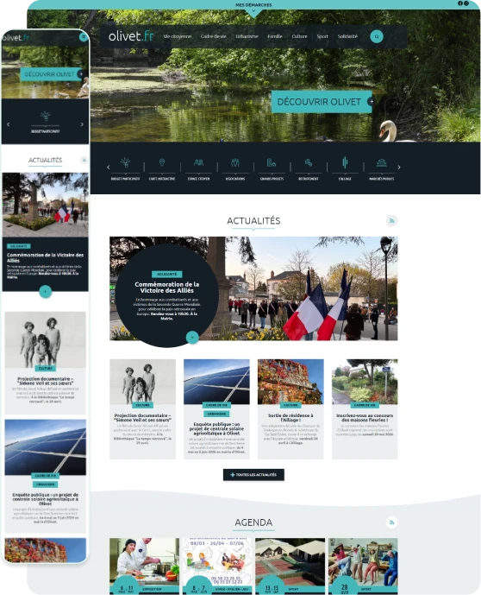Click the mobile Commémoration flags photo
Image resolution: width=481 pixels, height=595 pixels.
tap(46, 205)
